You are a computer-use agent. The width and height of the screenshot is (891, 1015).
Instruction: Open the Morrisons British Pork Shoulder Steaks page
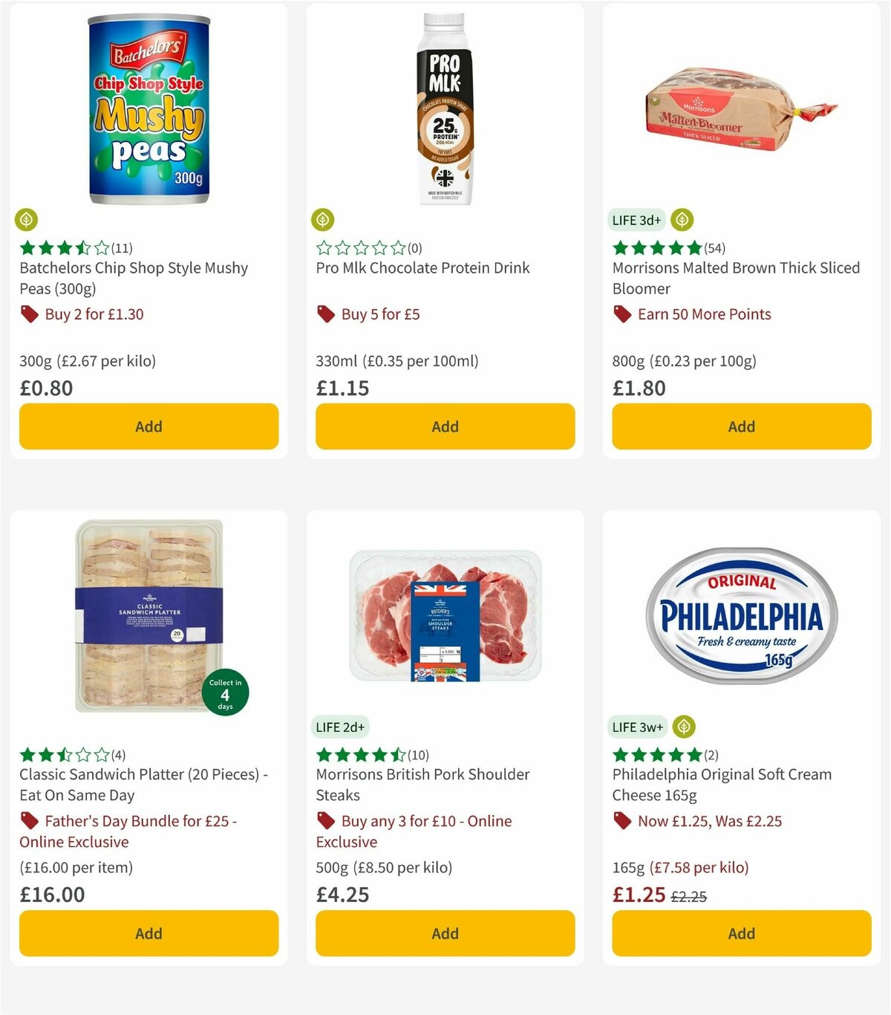tap(422, 784)
